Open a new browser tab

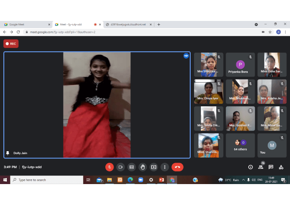tap(159, 25)
